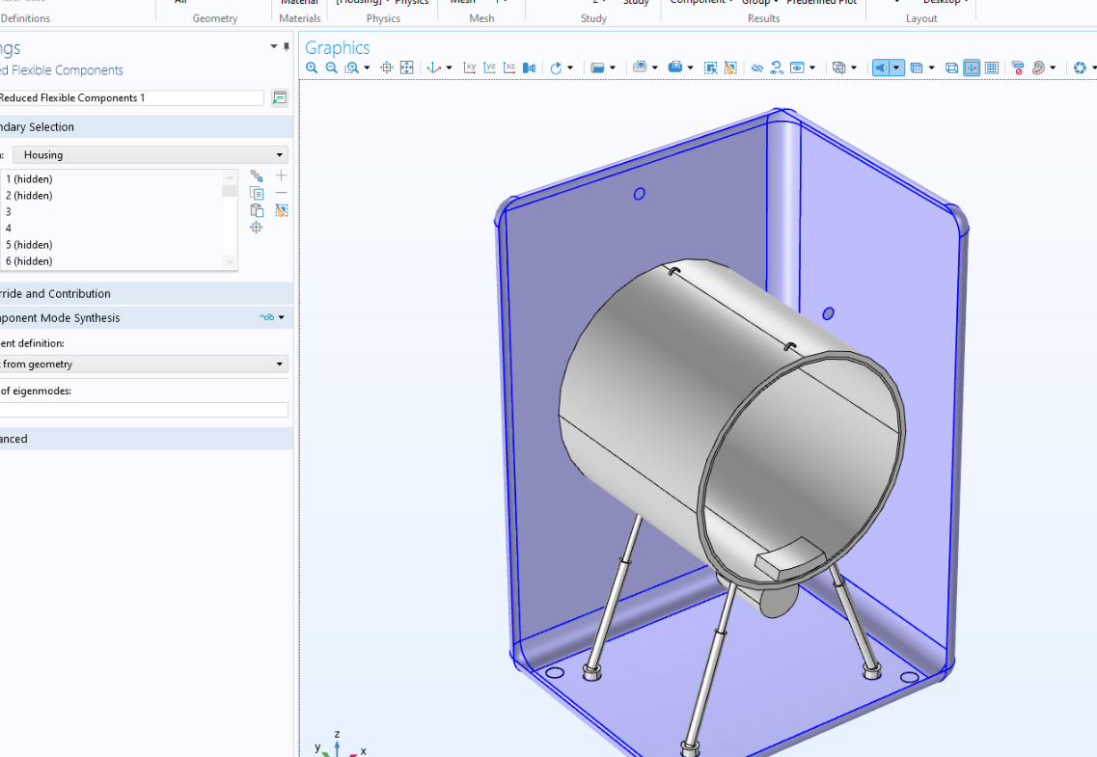Activate the Zoom Box tool
Image resolution: width=1097 pixels, height=757 pixels.
click(352, 68)
